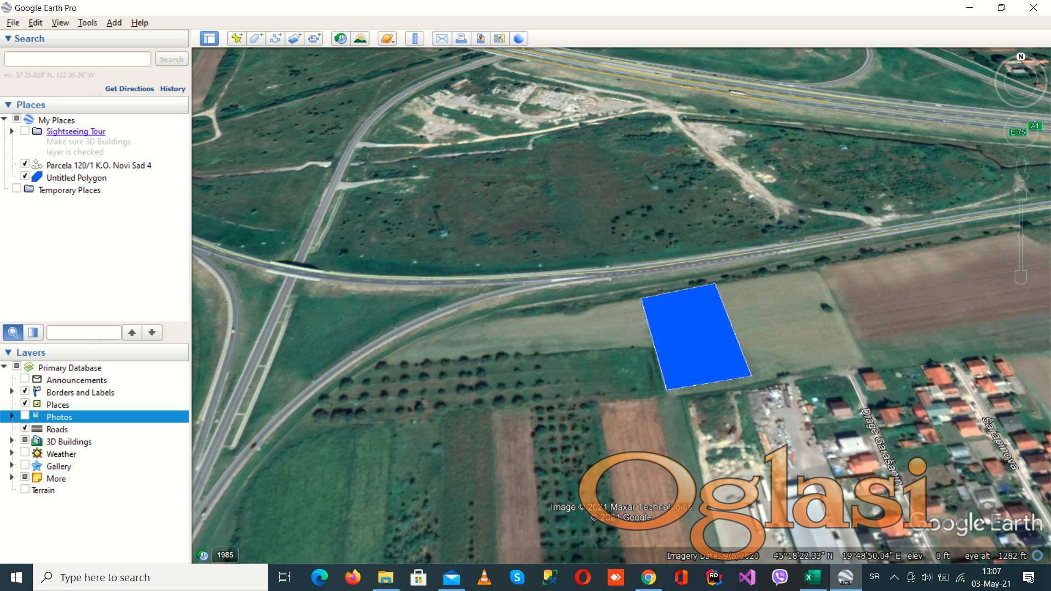Enable the Terrain layer checkbox

coord(25,489)
